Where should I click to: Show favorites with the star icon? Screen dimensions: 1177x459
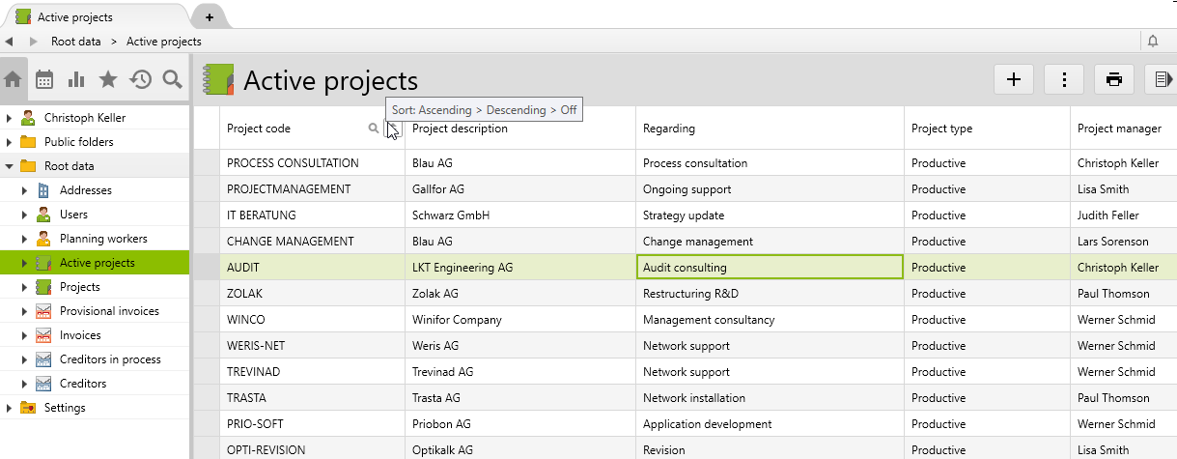click(108, 80)
